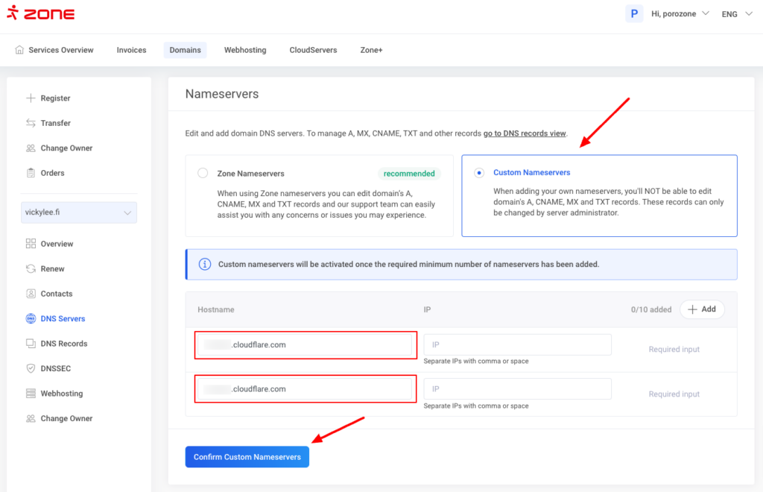
Task: Open the CloudServers tab
Action: click(x=313, y=50)
